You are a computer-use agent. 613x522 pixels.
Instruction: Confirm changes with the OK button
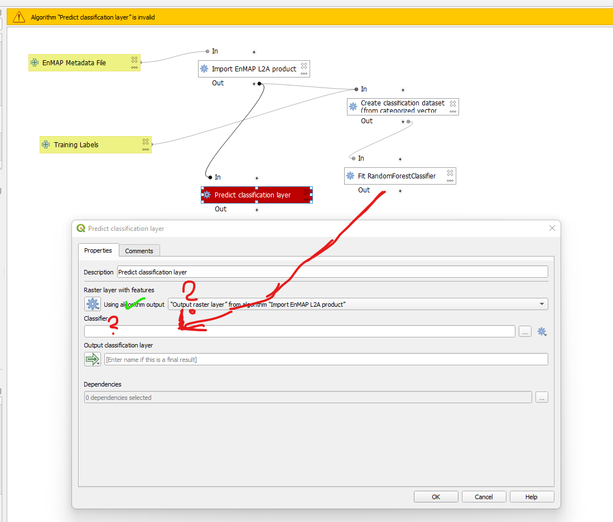[x=436, y=496]
